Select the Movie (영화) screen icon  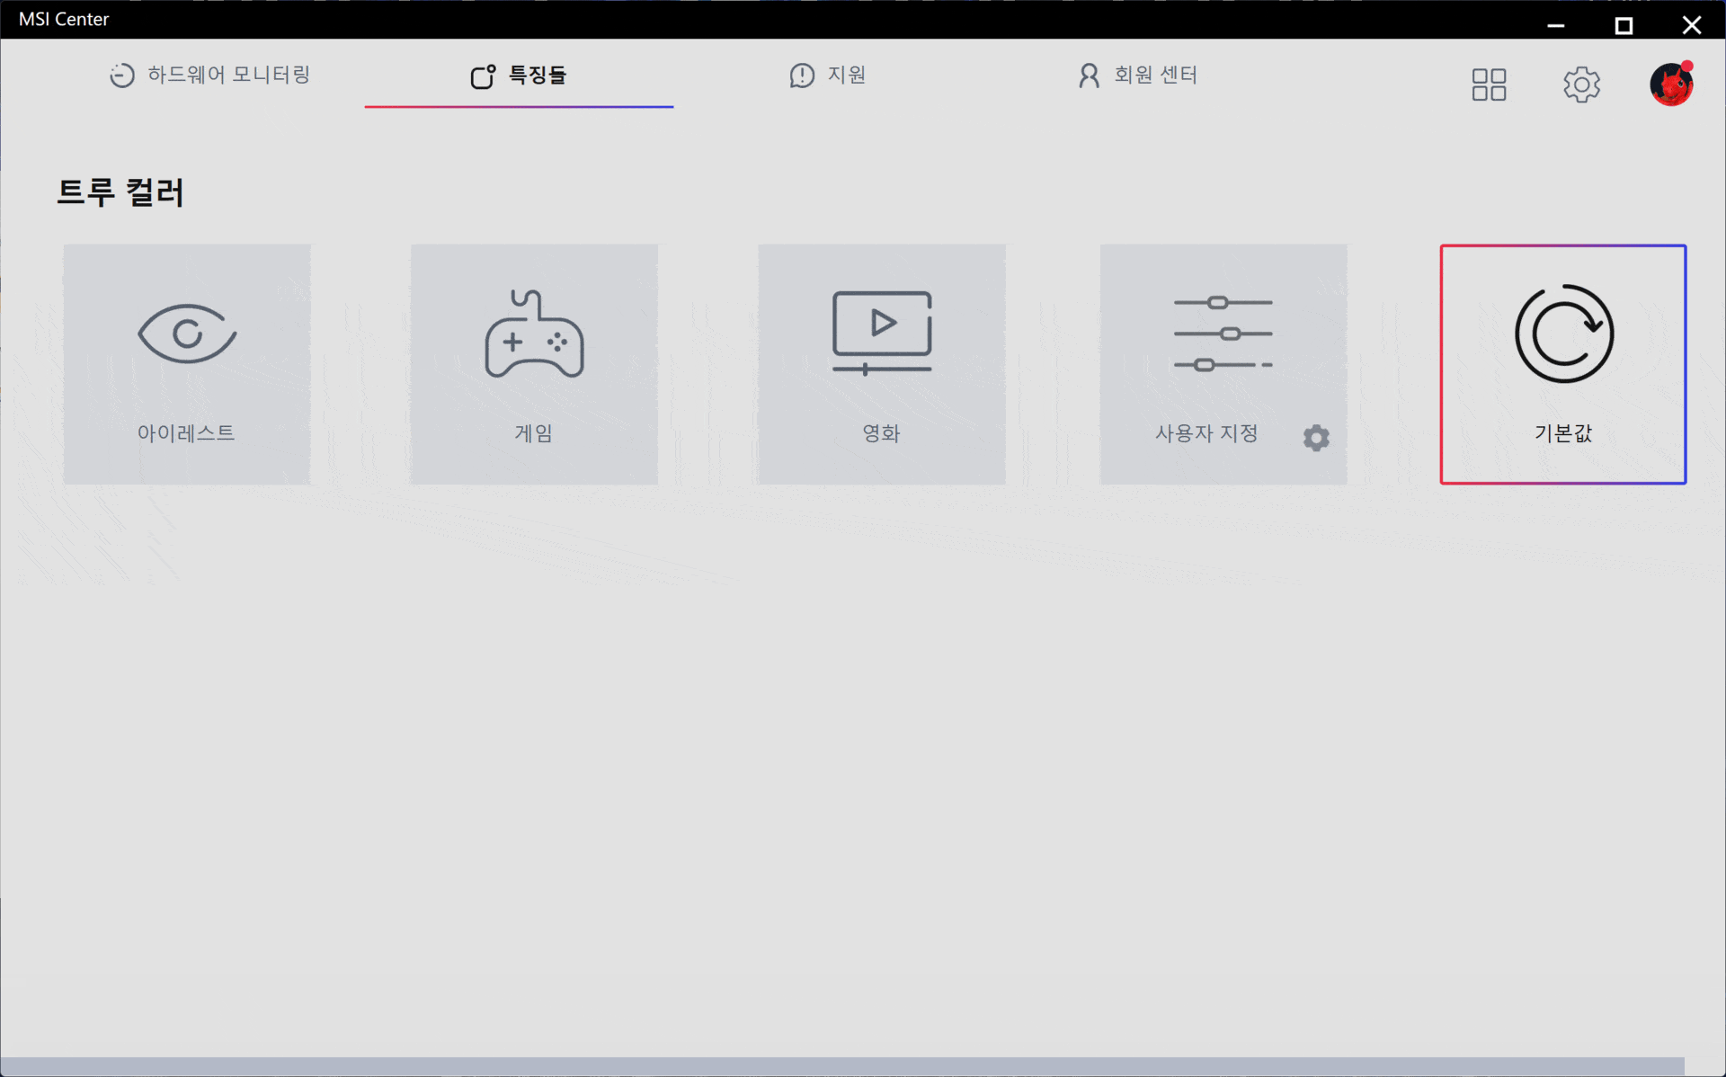(x=882, y=332)
